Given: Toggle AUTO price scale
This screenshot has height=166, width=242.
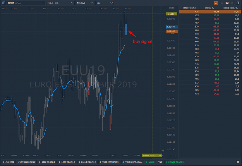Looking at the screenshot, I should pos(172,8).
